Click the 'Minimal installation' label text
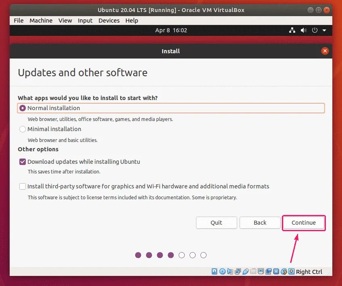Screen dimensions: 342x286 (x=54, y=129)
